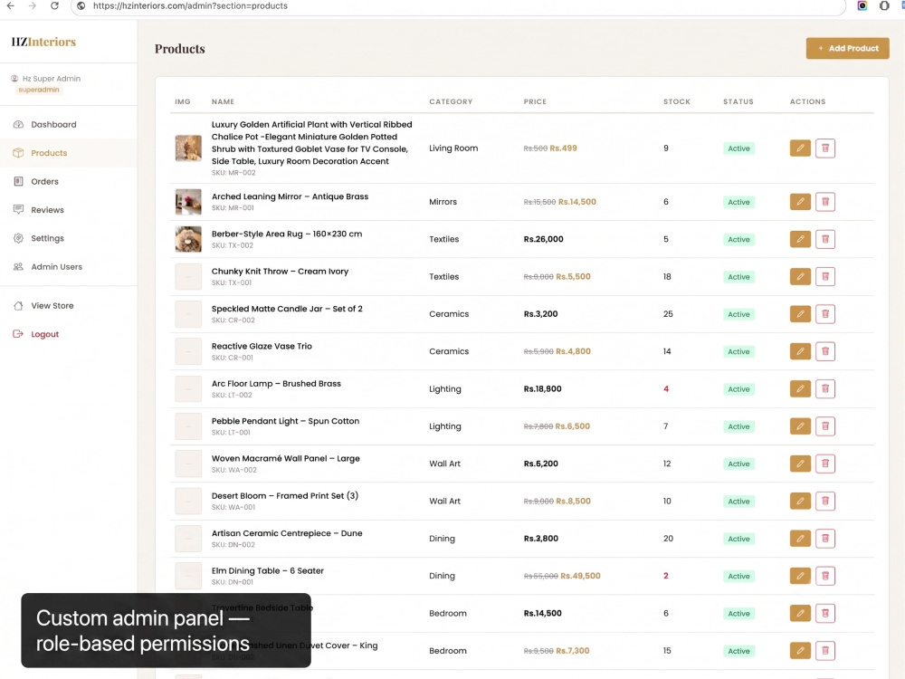Edit the Pebble Pendant Light product
The image size is (905, 679).
pyautogui.click(x=800, y=426)
